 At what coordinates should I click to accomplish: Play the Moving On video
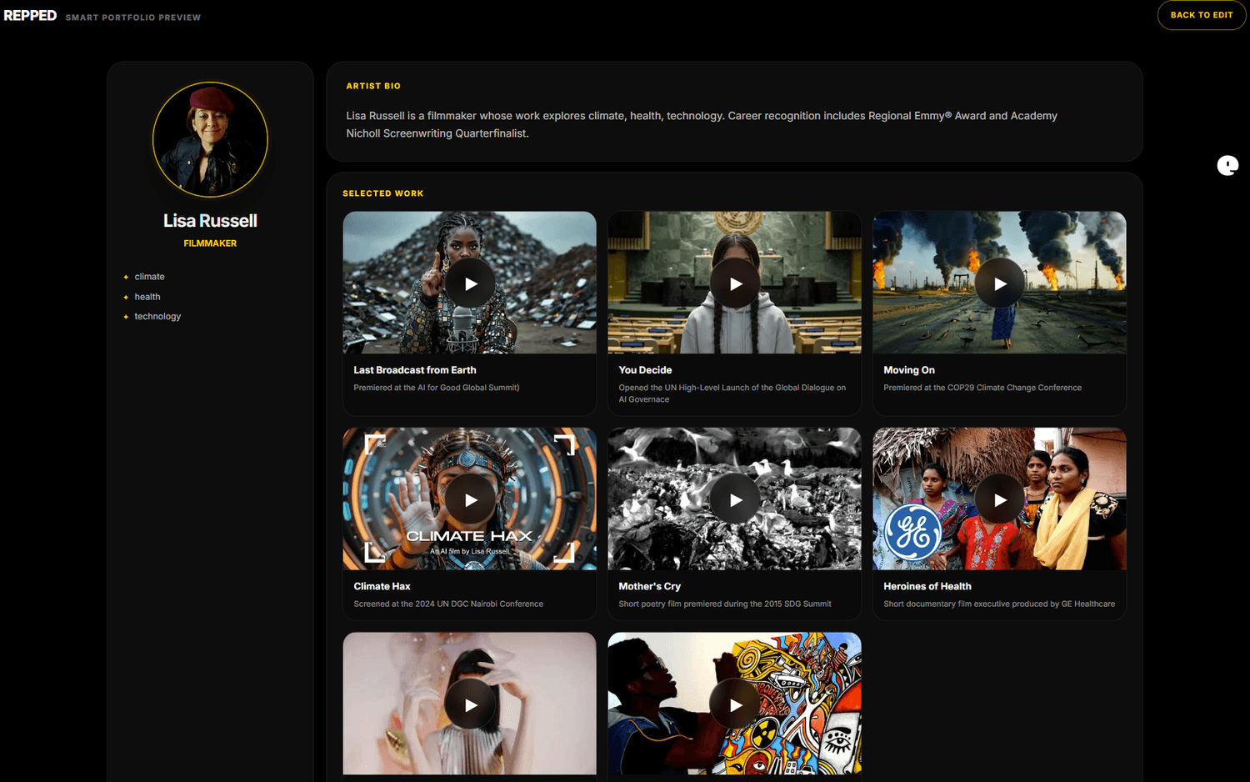click(x=1000, y=283)
